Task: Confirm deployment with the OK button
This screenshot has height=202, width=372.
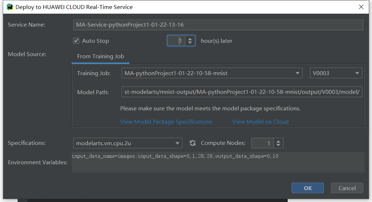Action: [x=307, y=188]
